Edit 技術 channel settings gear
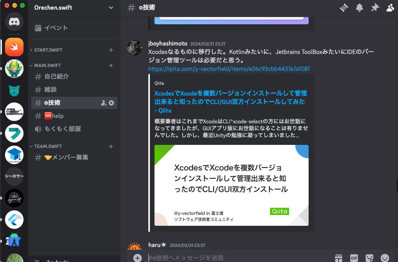 click(111, 103)
